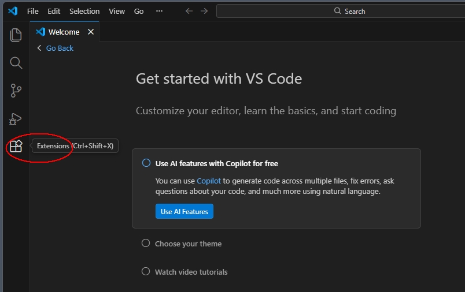Open the Explorer view in activity bar
Image resolution: width=465 pixels, height=292 pixels.
pos(16,35)
